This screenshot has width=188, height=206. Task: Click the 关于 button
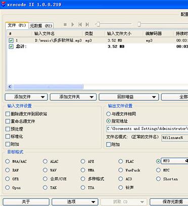tap(26, 202)
